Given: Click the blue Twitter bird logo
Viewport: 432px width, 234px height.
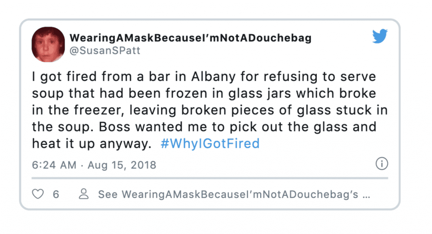Looking at the screenshot, I should click(380, 36).
